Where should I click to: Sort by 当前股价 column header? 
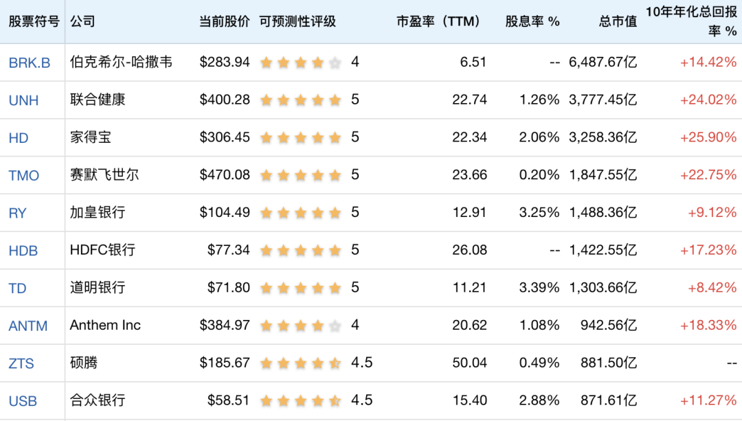pyautogui.click(x=224, y=21)
